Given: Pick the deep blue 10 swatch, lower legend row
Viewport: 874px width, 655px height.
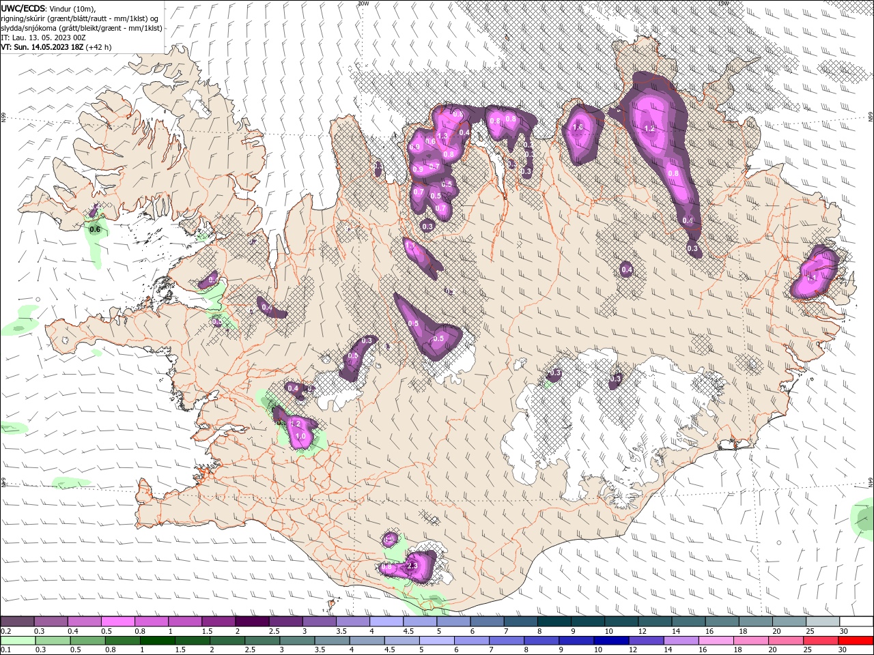Looking at the screenshot, I should 611,641.
